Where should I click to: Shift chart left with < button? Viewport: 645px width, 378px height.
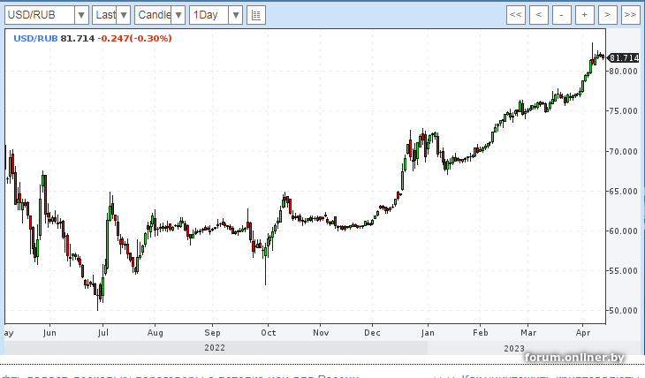tap(538, 15)
